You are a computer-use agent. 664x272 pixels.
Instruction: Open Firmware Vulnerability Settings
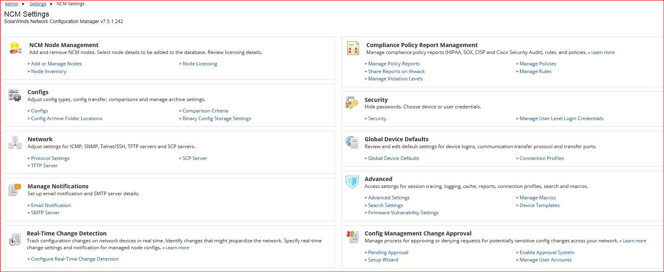point(403,213)
